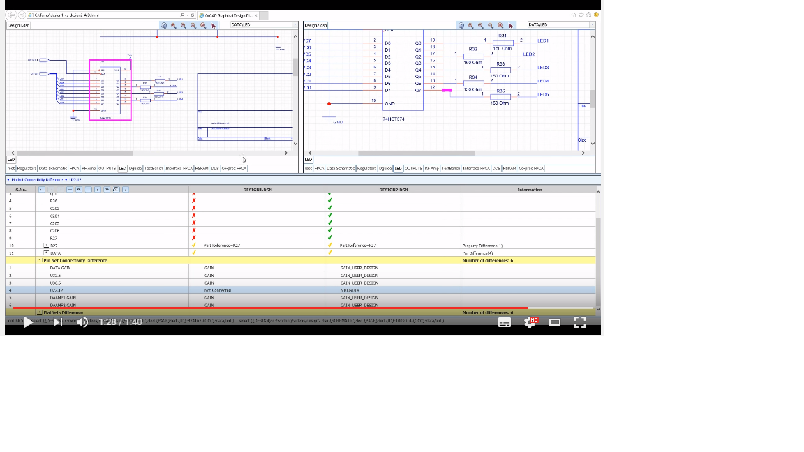Click DESIGN1.DSN column header

257,190
